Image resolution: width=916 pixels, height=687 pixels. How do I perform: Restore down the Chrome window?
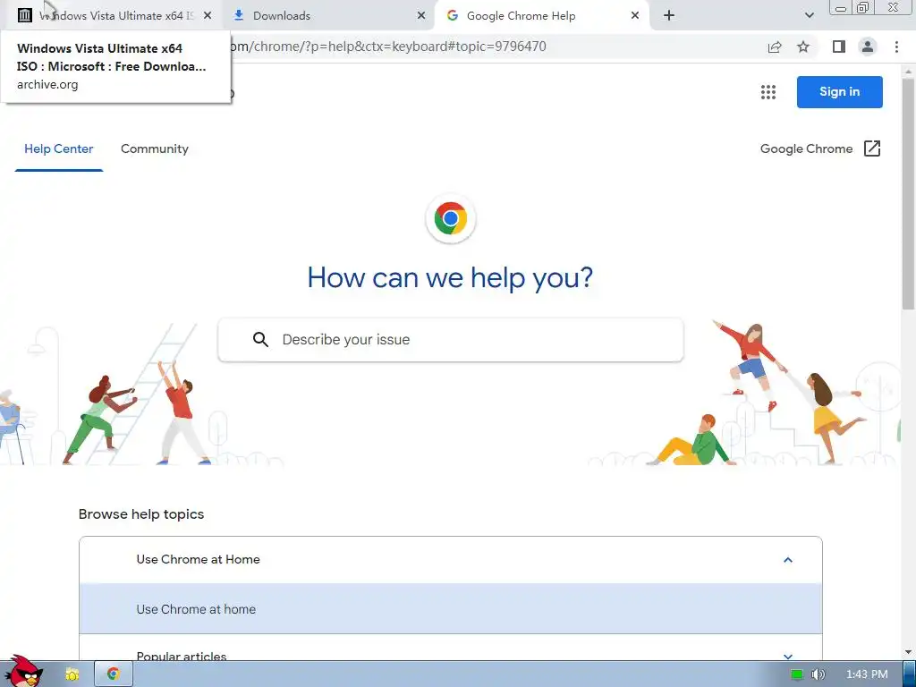pos(863,7)
